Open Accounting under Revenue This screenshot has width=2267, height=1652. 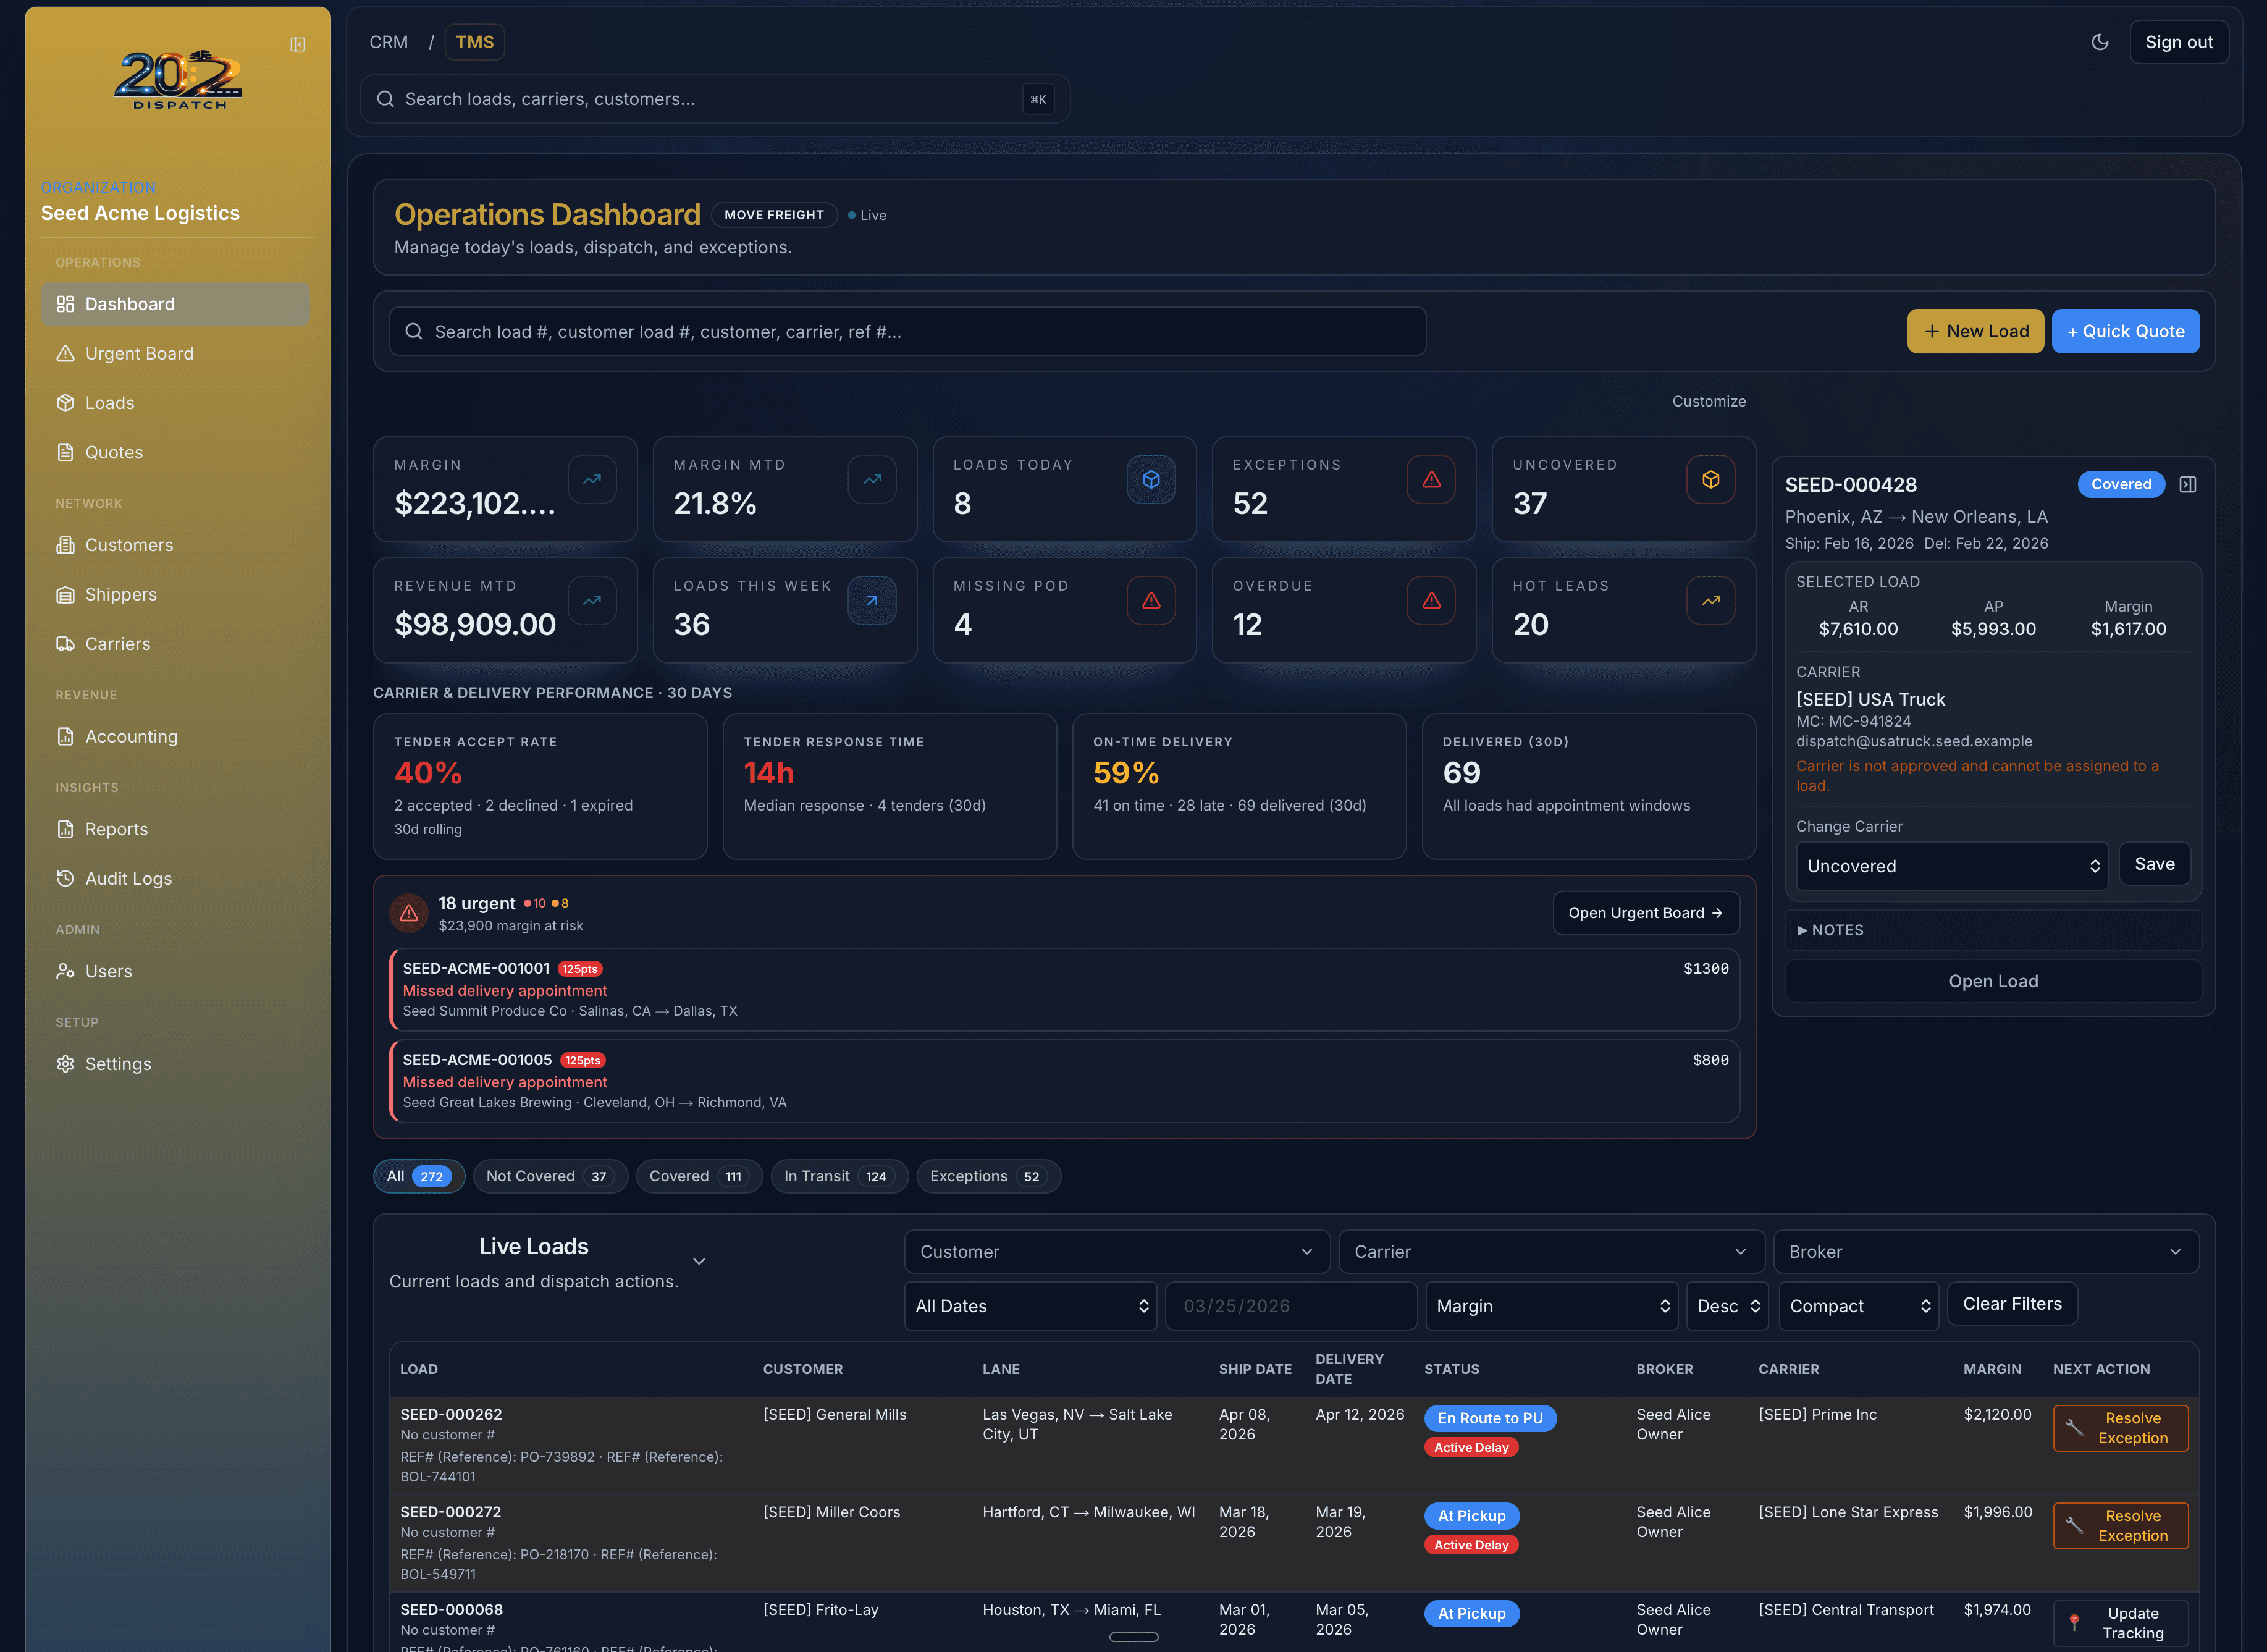(x=131, y=736)
